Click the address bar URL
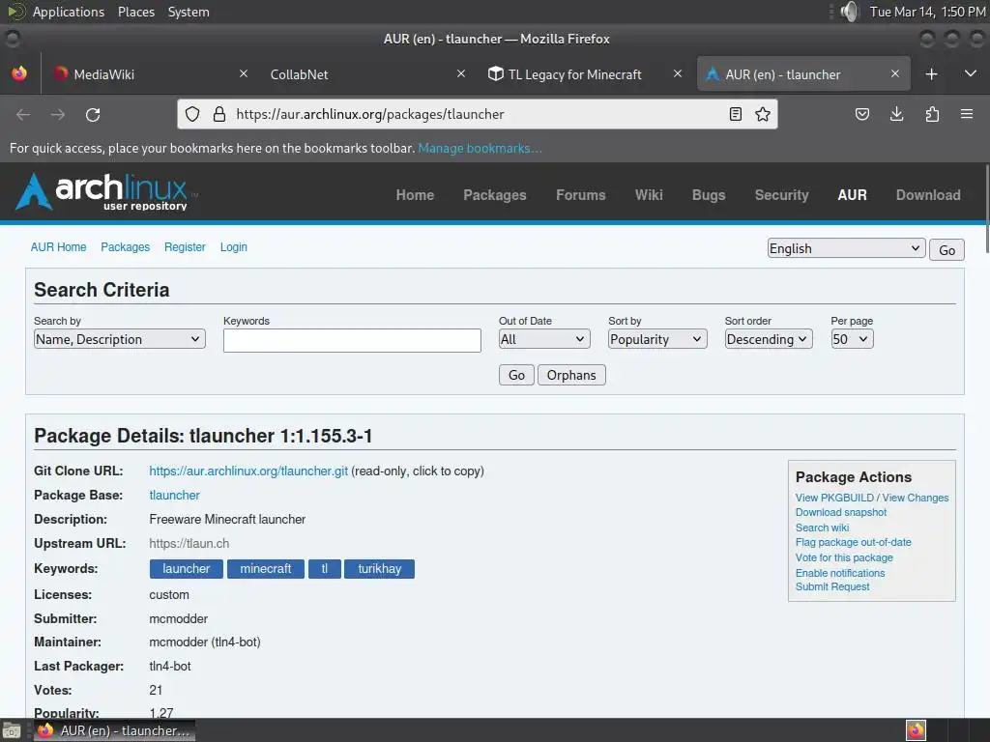This screenshot has height=742, width=990. coord(370,114)
